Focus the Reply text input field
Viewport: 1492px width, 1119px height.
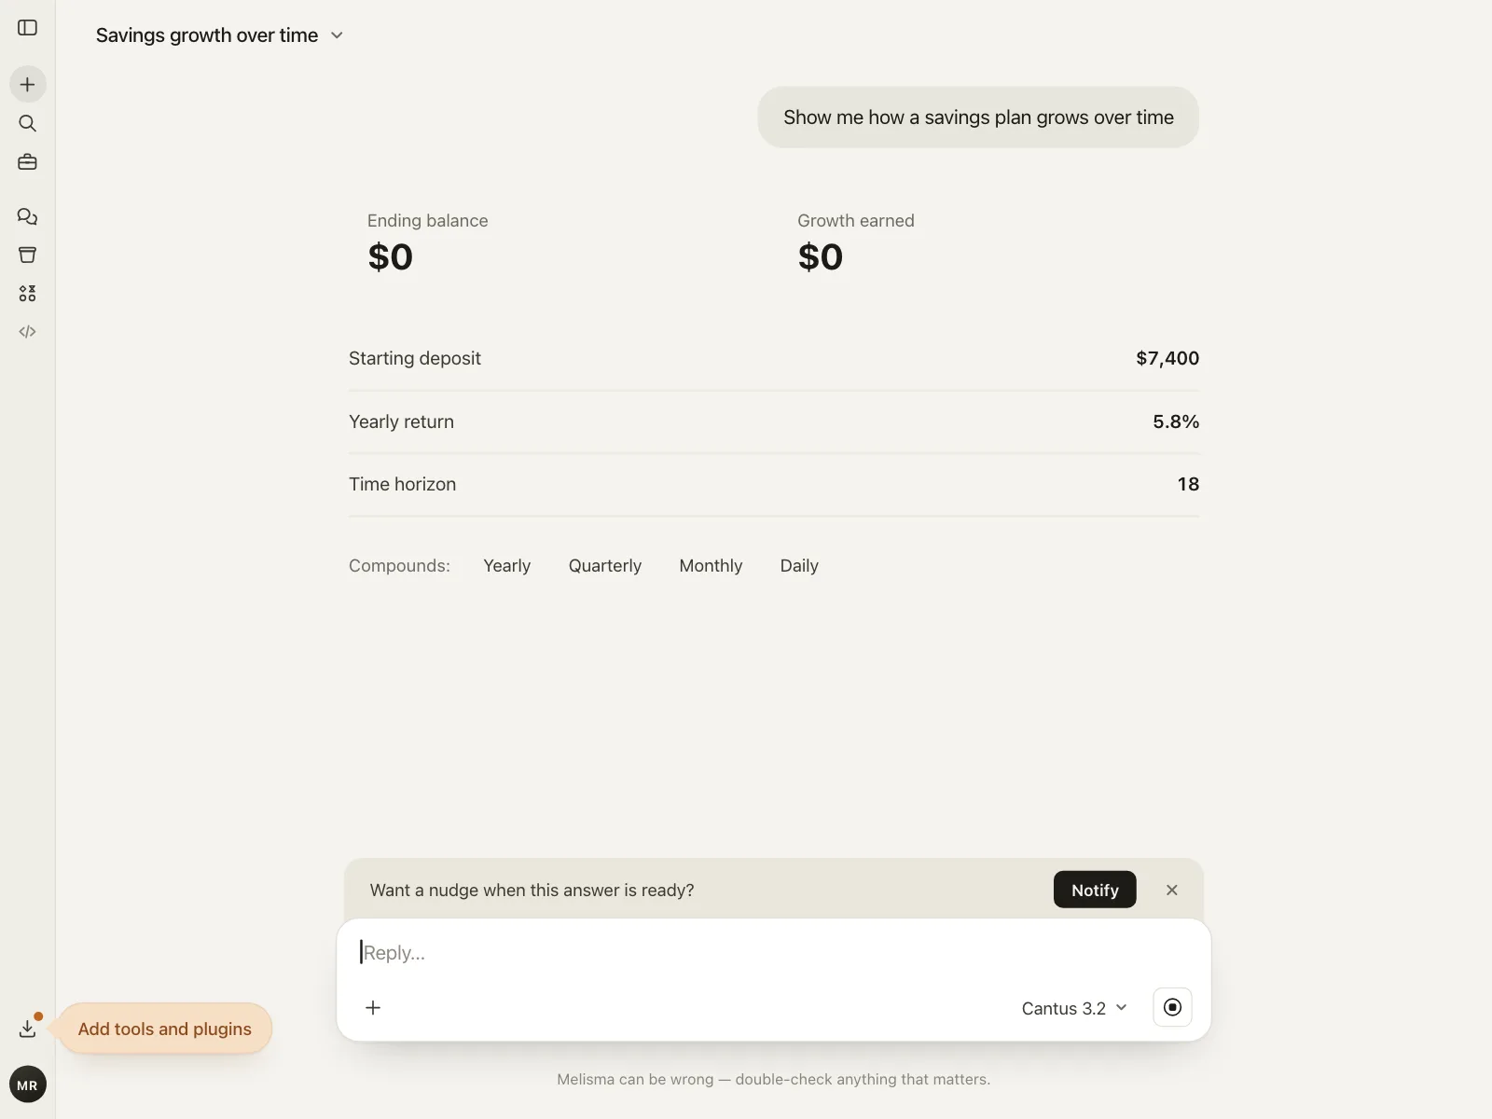click(773, 953)
